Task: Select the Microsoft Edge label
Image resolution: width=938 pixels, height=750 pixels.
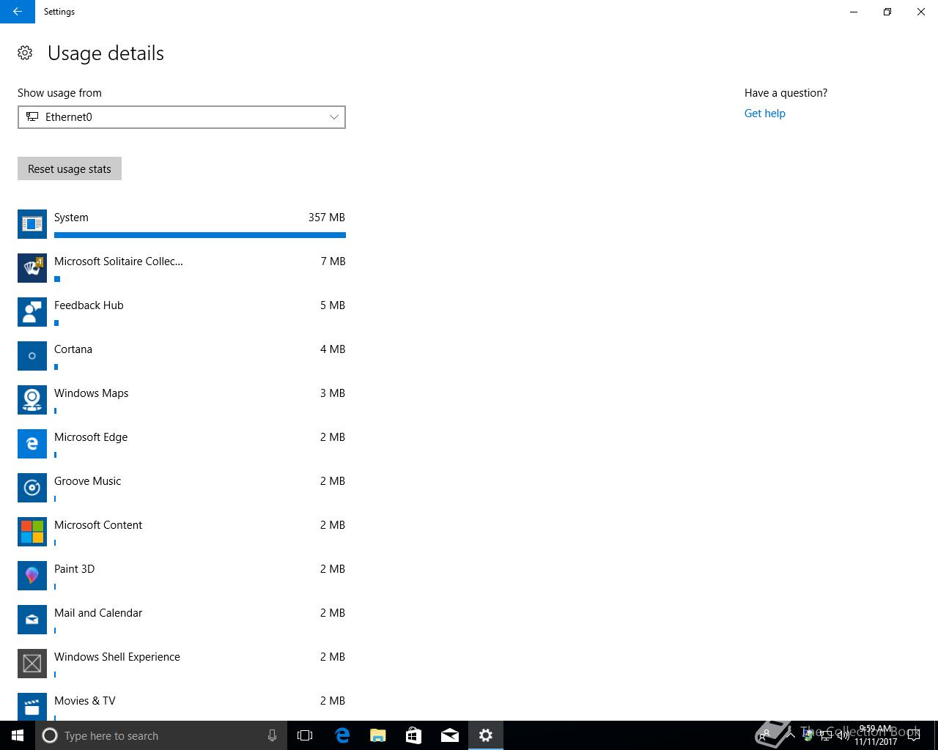Action: [91, 437]
